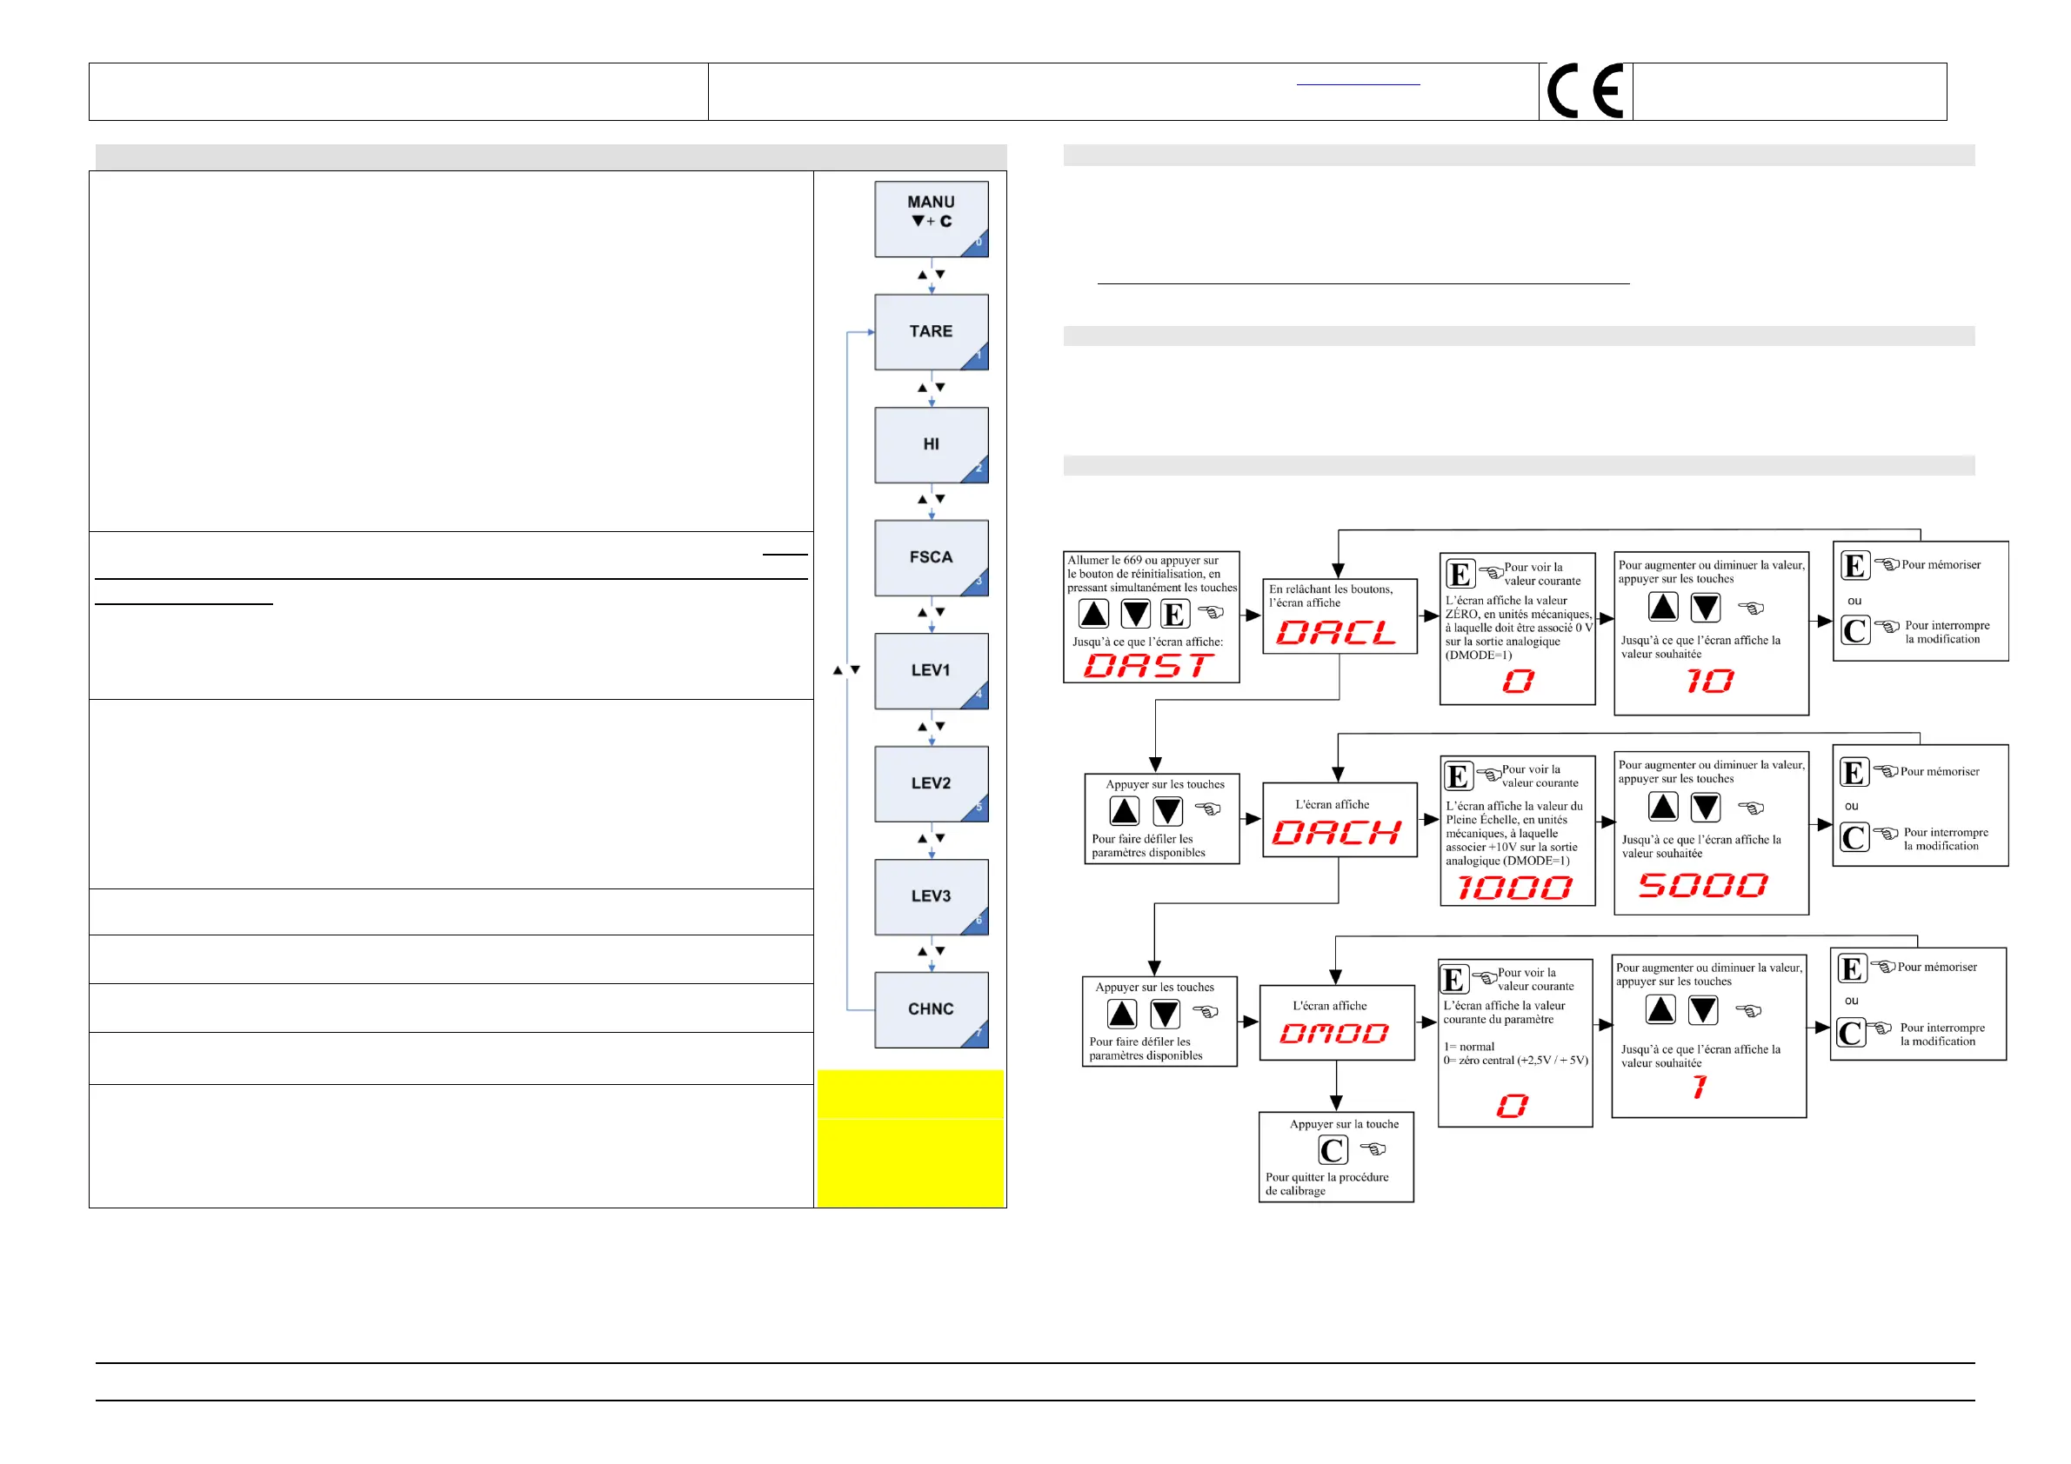Click the red DACL display
The width and height of the screenshot is (2071, 1464).
click(1336, 633)
